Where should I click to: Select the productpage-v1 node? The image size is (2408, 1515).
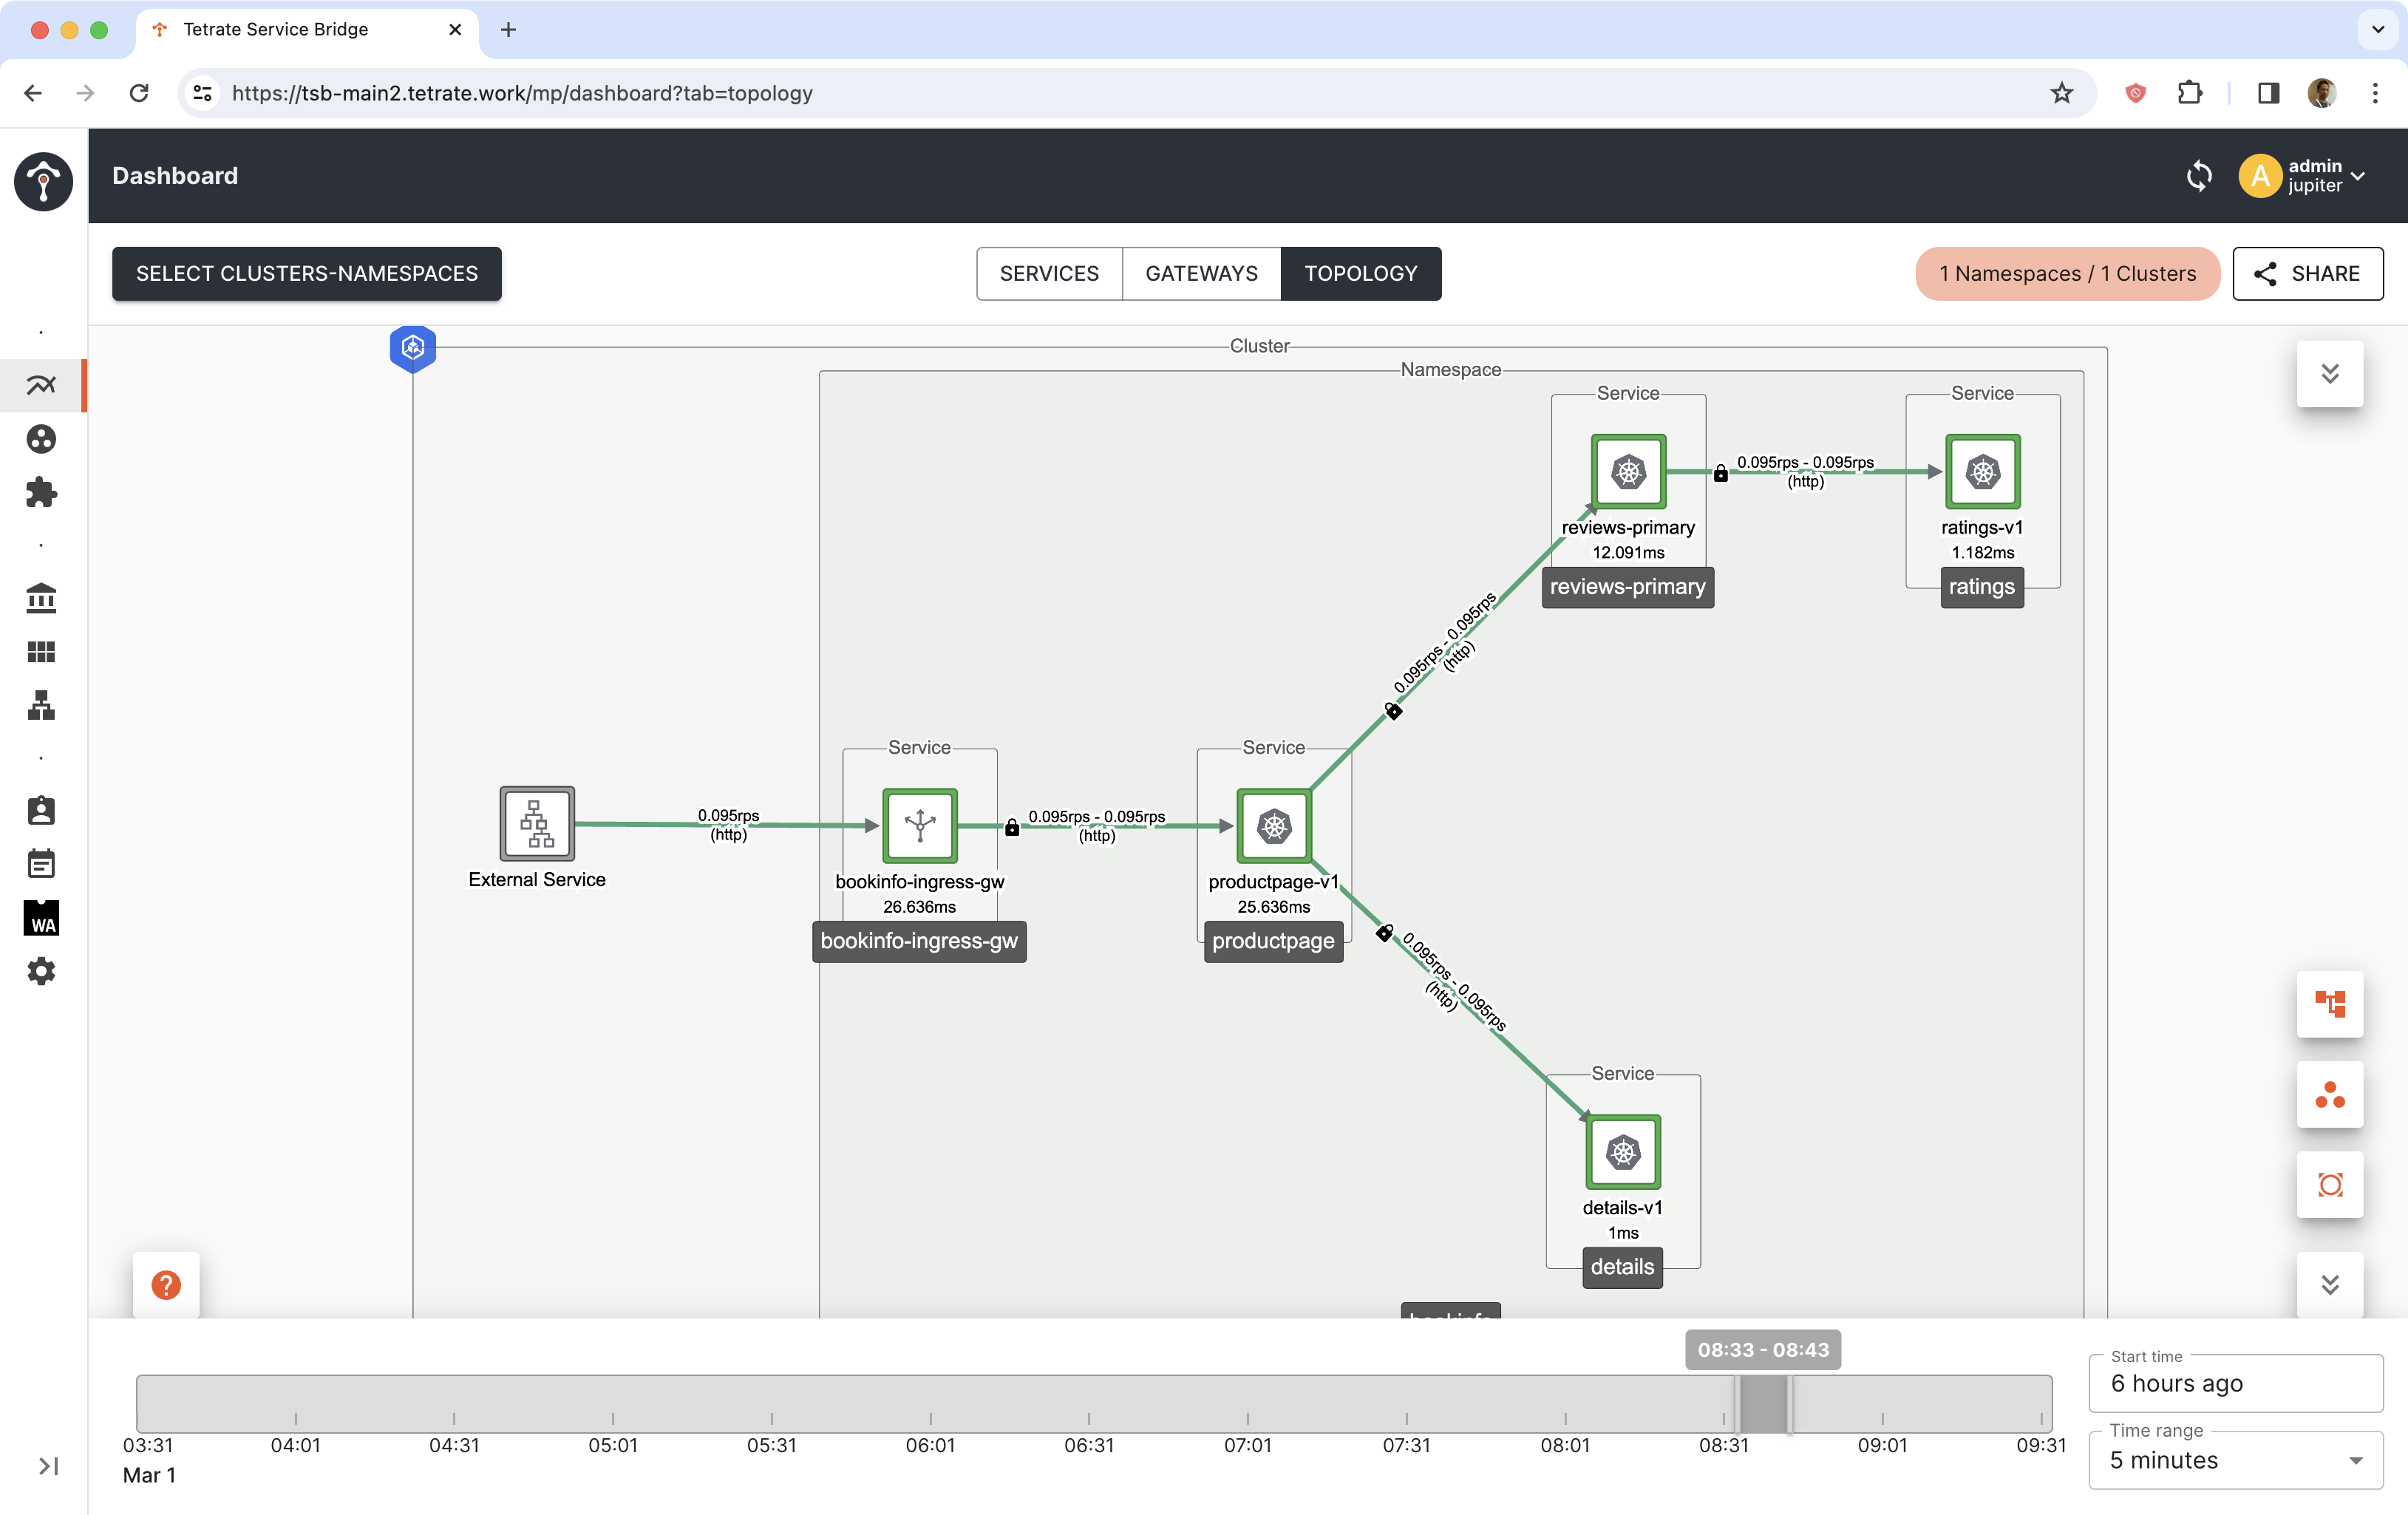[x=1273, y=825]
